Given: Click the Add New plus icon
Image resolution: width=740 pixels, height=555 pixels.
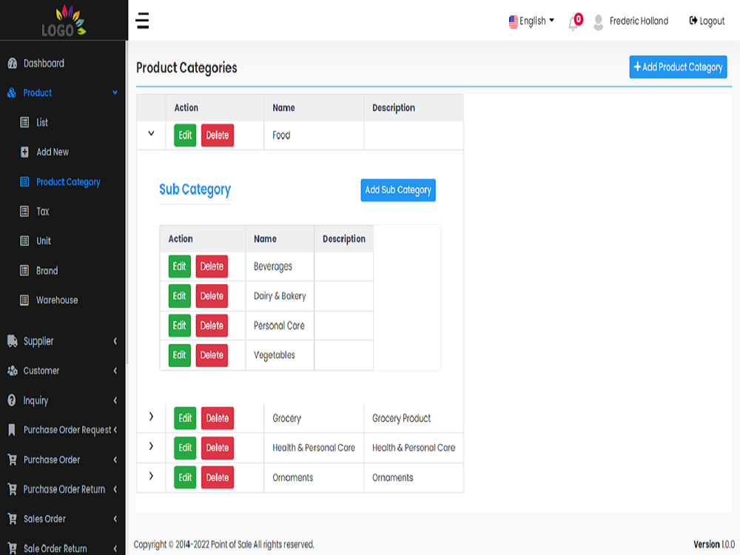Looking at the screenshot, I should [x=24, y=152].
